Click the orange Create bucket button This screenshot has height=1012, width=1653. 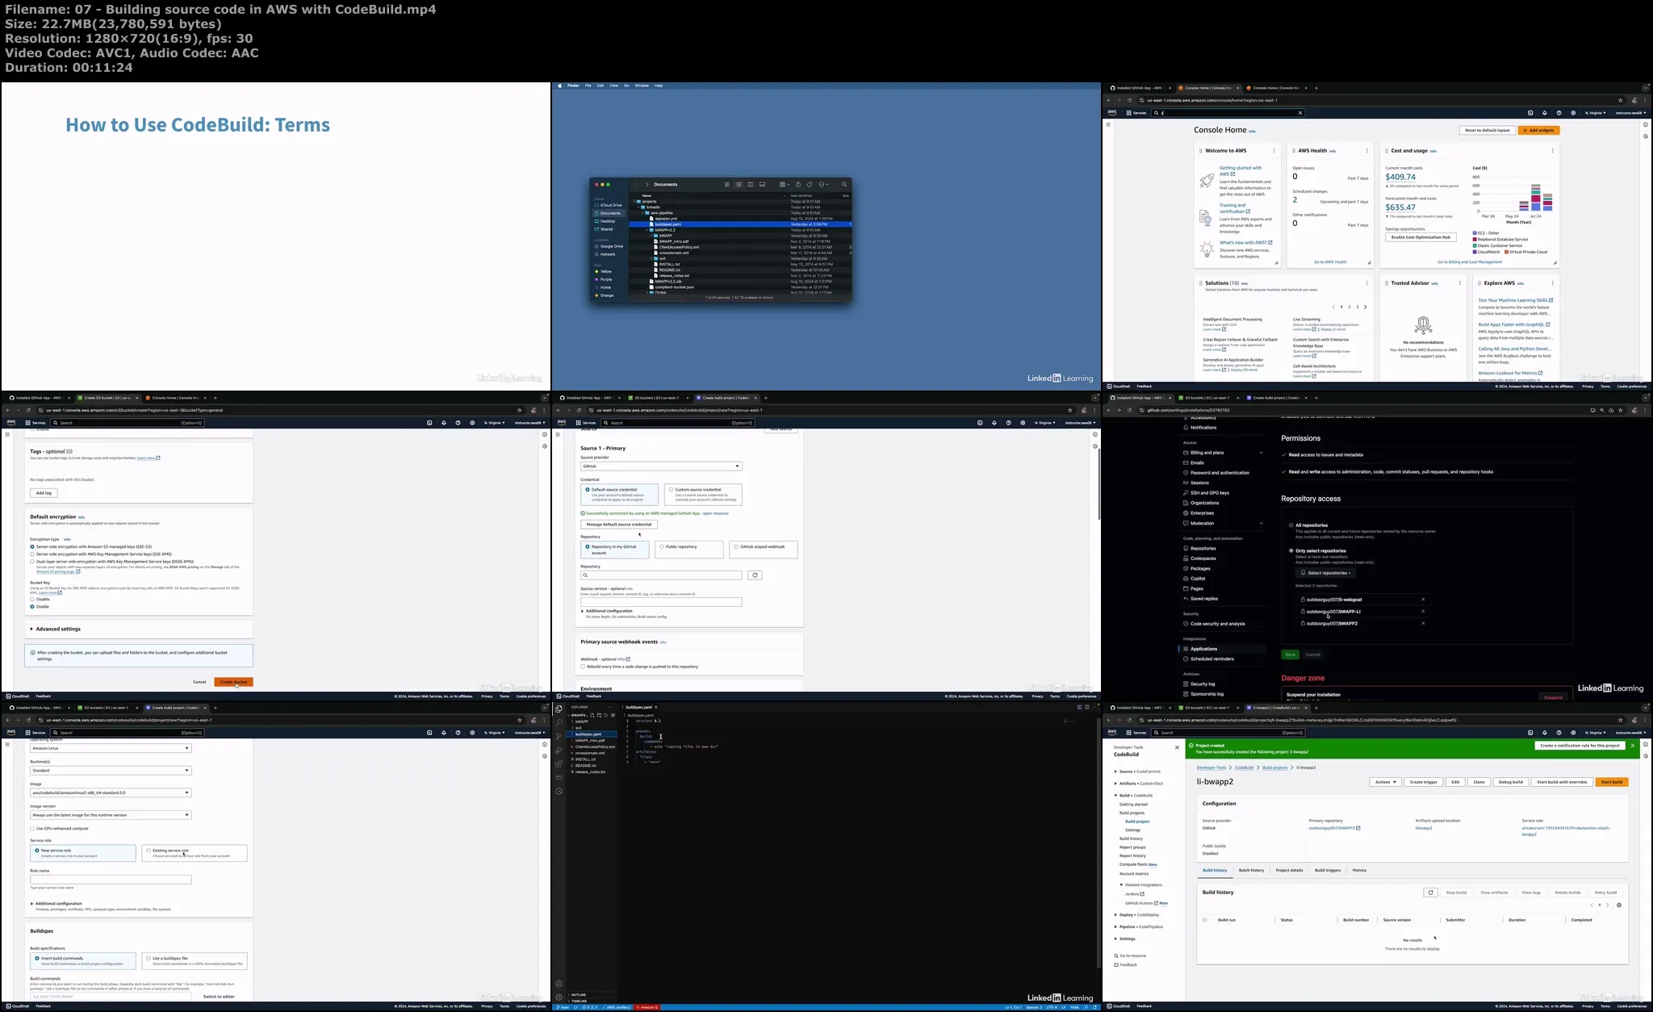point(233,683)
